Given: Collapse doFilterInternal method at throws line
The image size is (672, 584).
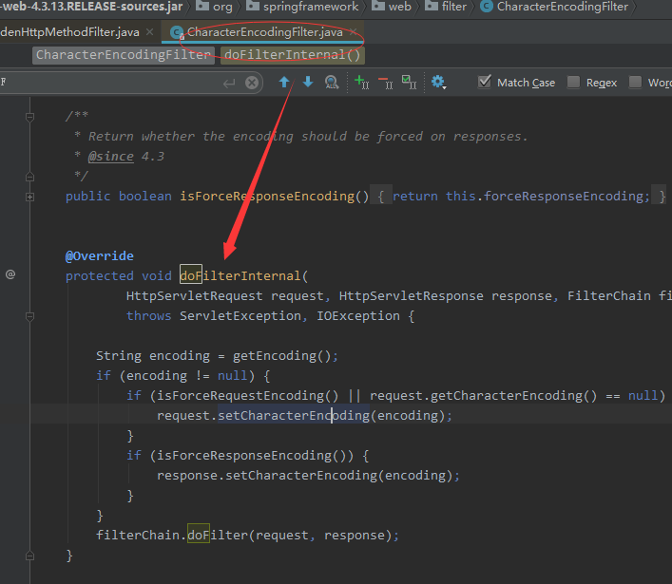Looking at the screenshot, I should point(30,317).
